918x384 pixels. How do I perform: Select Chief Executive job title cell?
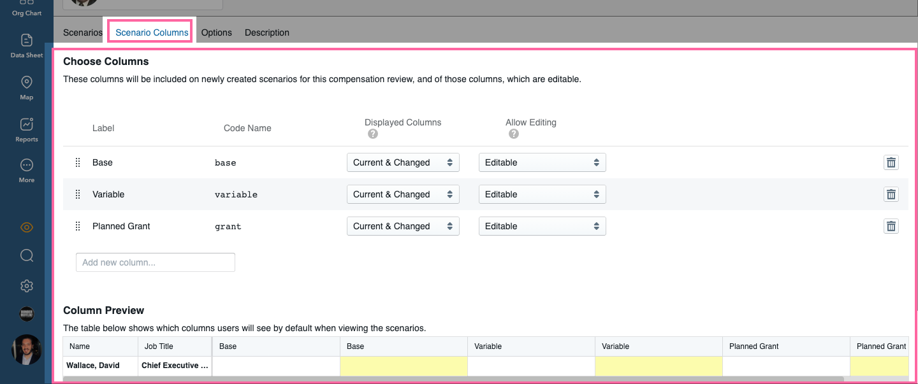174,366
